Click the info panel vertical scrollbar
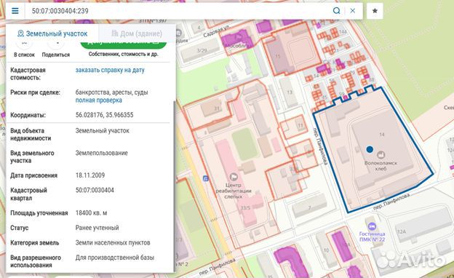Viewport: 454px width, 278px height. pos(175,186)
